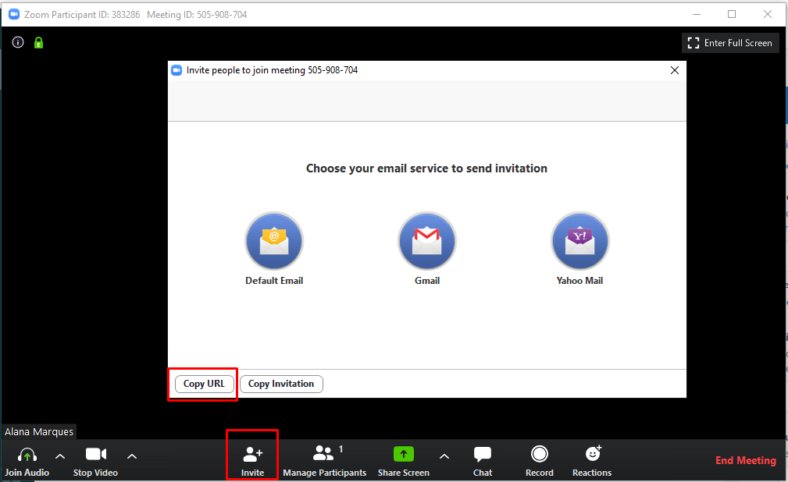Start recording with the Record button
Viewport: 788px width, 482px height.
coord(539,461)
